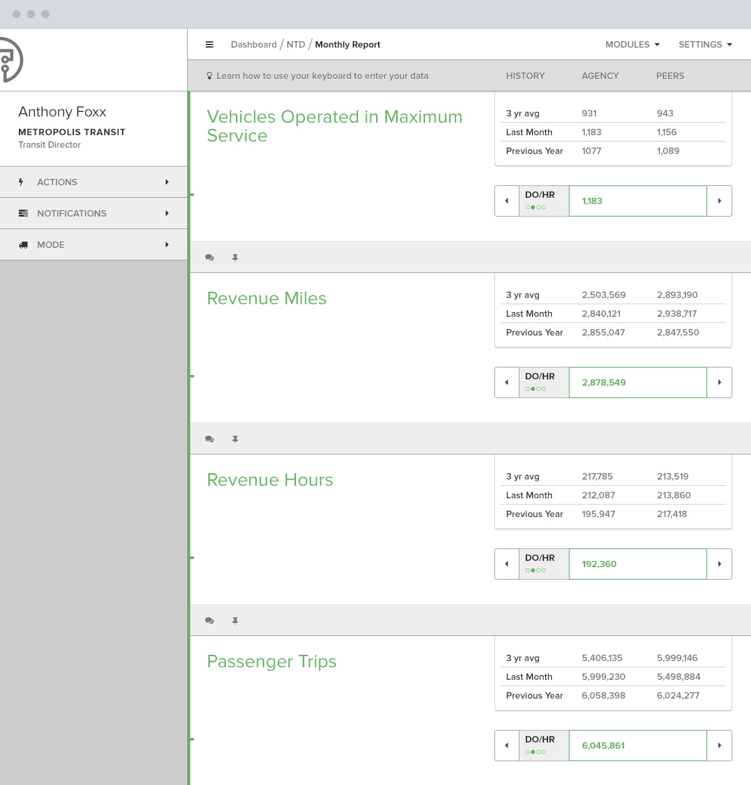The width and height of the screenshot is (751, 785).
Task: Click Revenue Miles peers last month 2,938,717
Action: pyautogui.click(x=677, y=314)
